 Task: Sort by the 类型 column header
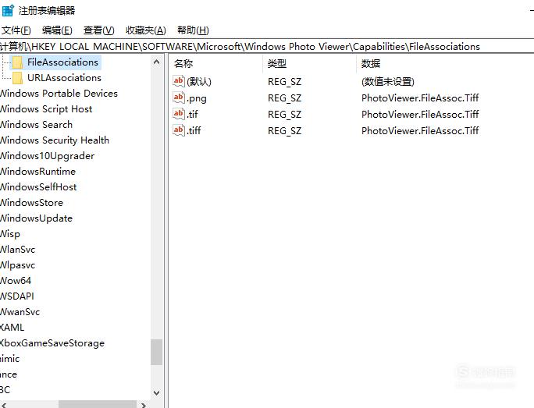pyautogui.click(x=277, y=64)
